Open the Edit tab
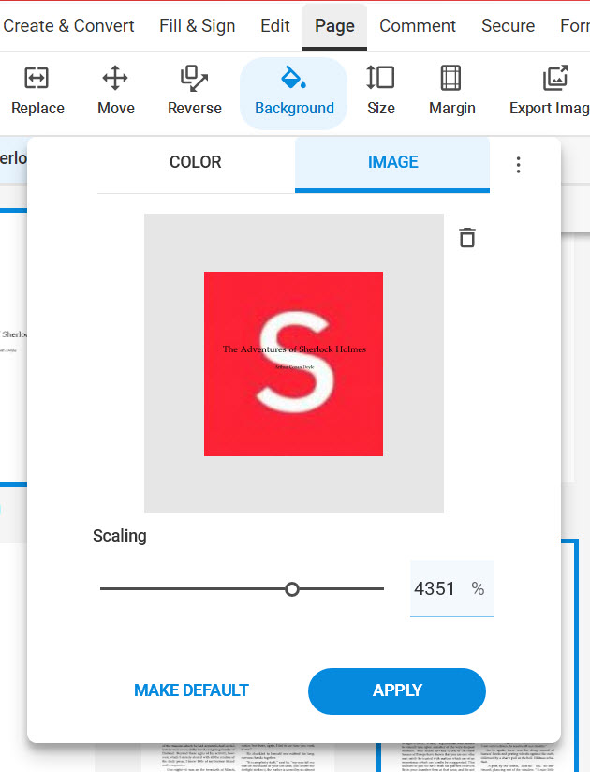Image resolution: width=590 pixels, height=772 pixels. tap(275, 25)
